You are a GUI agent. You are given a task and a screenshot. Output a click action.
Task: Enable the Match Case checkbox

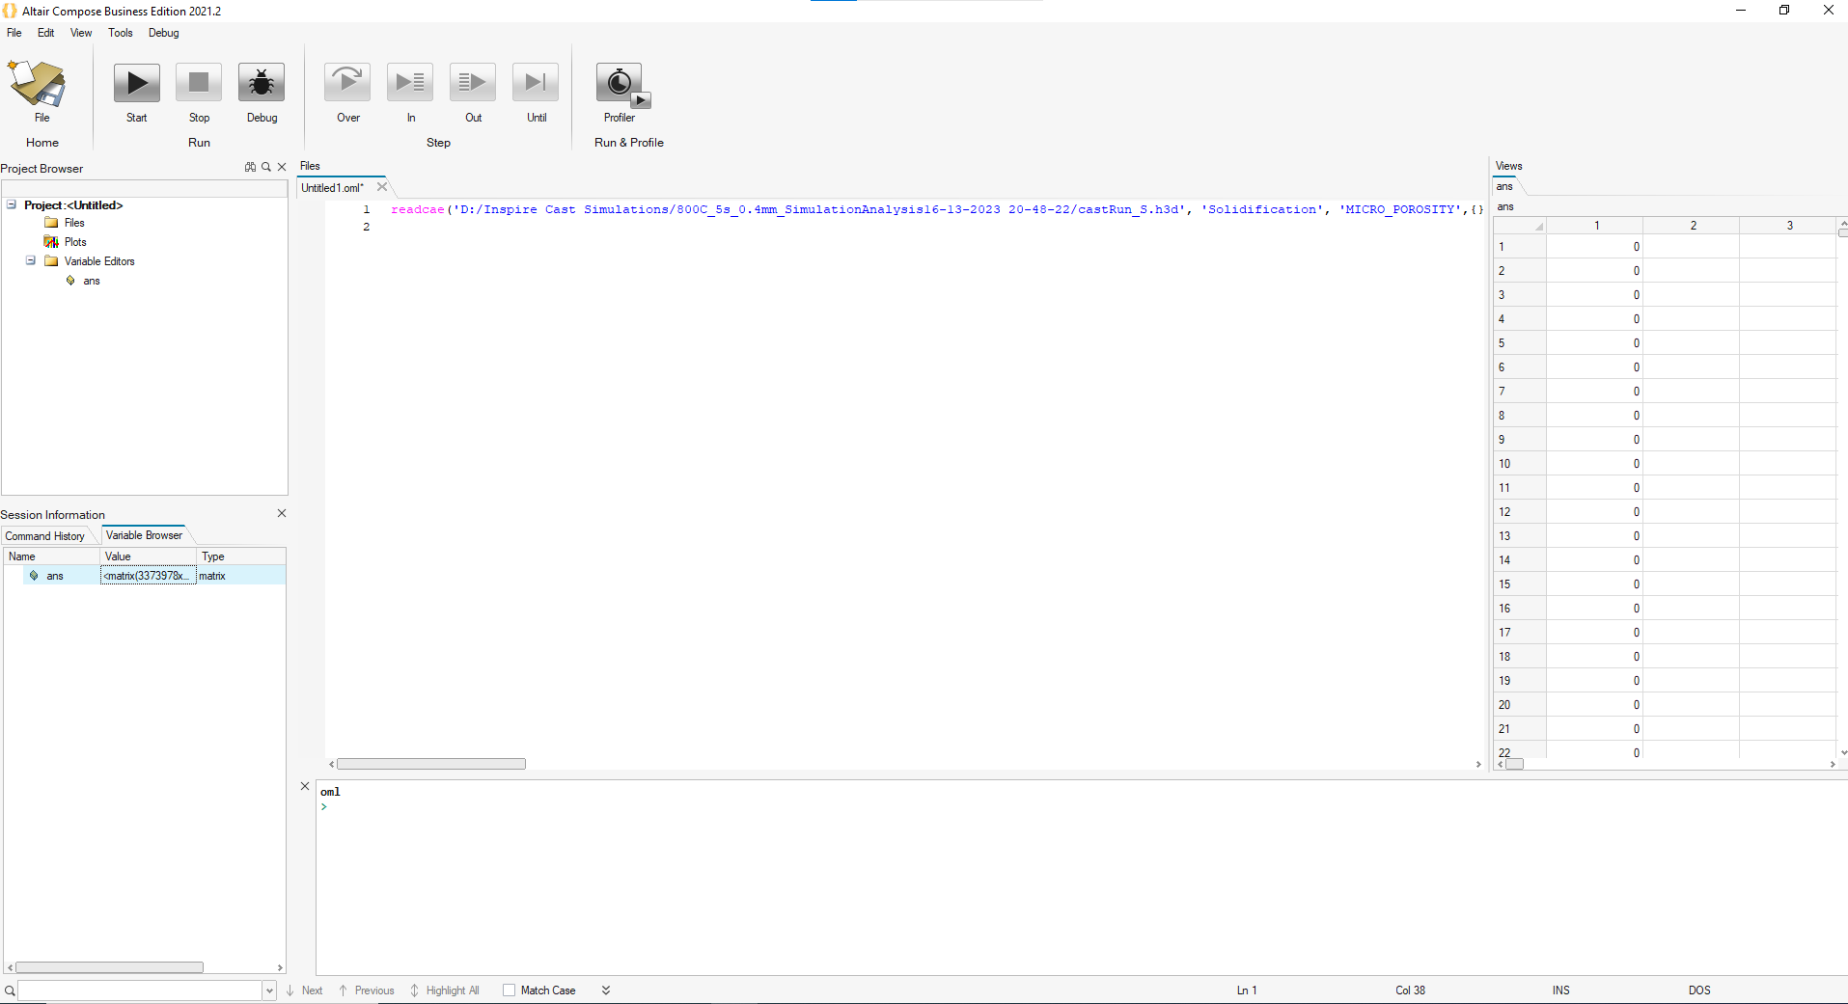(509, 990)
